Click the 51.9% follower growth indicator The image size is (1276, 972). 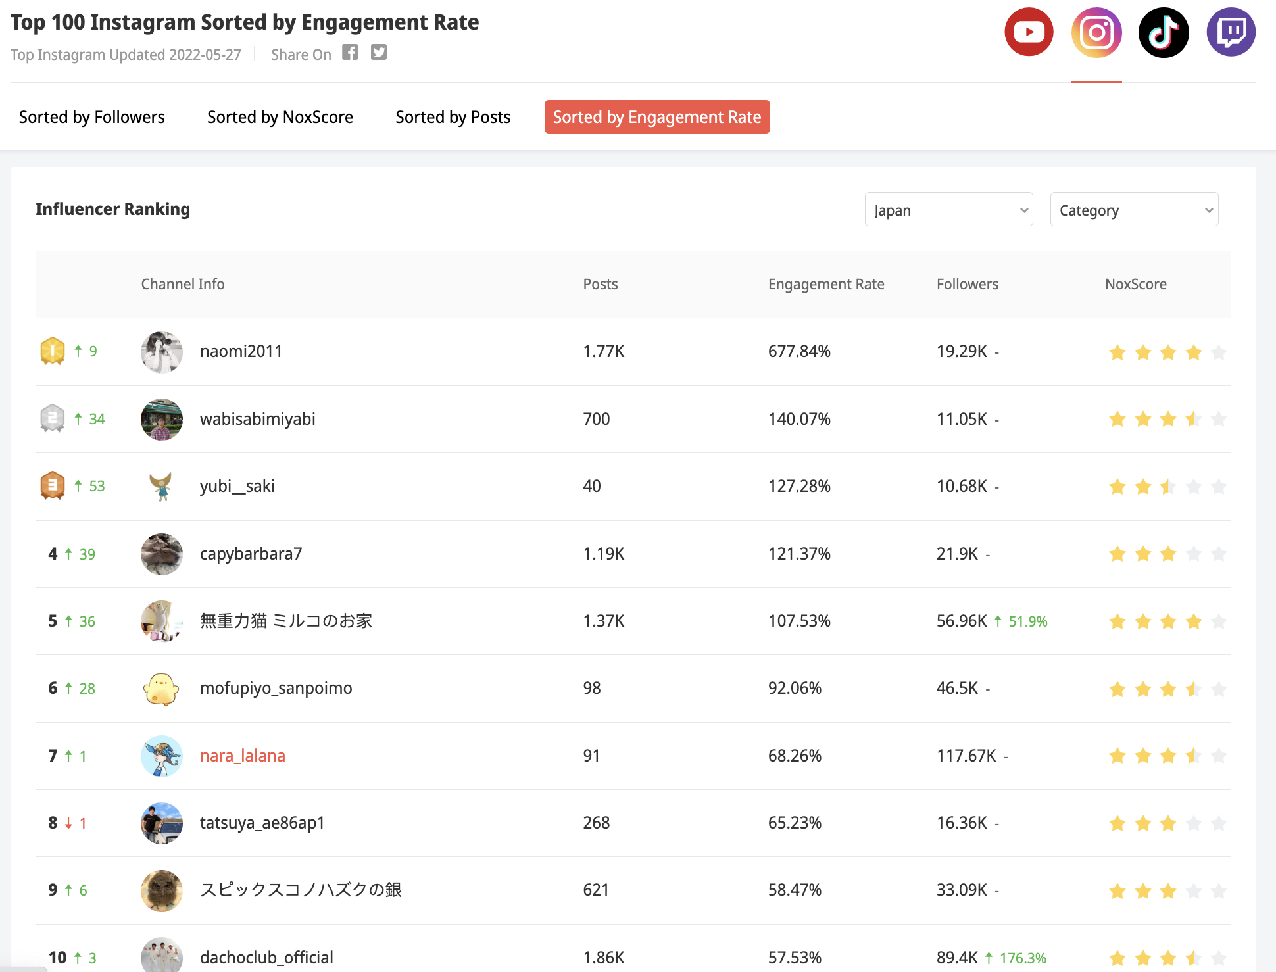pos(1021,621)
